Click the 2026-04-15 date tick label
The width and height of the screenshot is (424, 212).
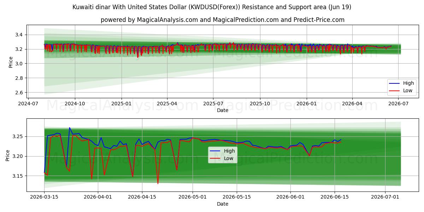coord(142,197)
